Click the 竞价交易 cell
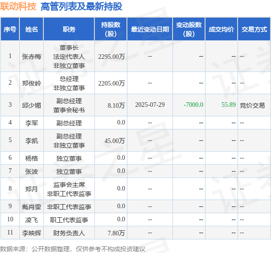 252,105
